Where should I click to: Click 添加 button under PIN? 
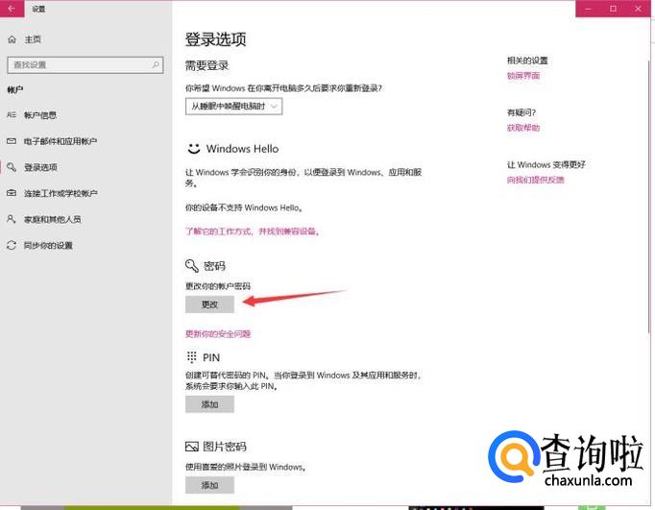pos(209,404)
